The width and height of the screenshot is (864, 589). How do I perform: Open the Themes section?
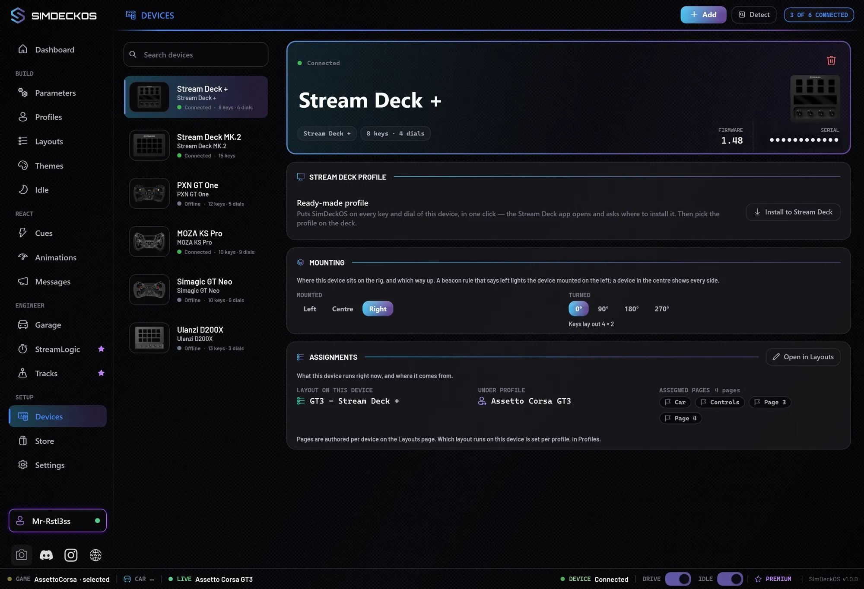pyautogui.click(x=57, y=166)
